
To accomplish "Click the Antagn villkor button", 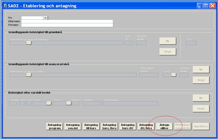I will (164, 126).
